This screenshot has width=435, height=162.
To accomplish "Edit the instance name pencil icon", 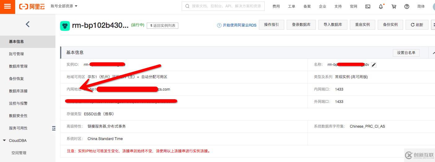I will [x=374, y=65].
